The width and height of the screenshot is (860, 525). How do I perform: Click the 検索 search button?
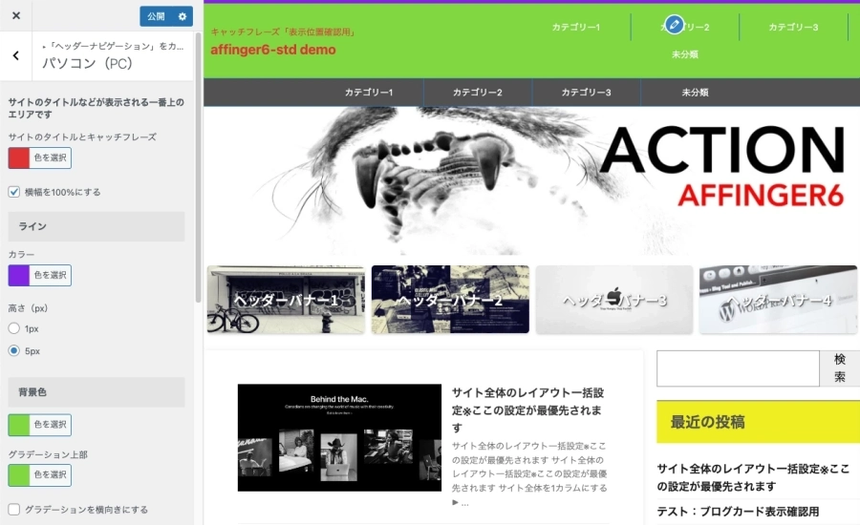839,368
